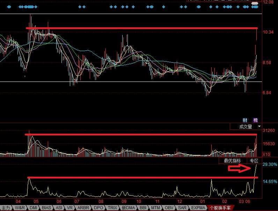The height and width of the screenshot is (211, 278).
Task: Open the TRIX indicator tab
Action: coord(112,208)
